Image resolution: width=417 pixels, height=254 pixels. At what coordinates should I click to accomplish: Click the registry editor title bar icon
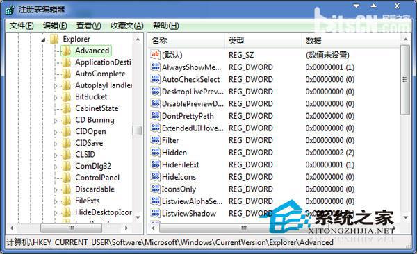tap(10, 10)
